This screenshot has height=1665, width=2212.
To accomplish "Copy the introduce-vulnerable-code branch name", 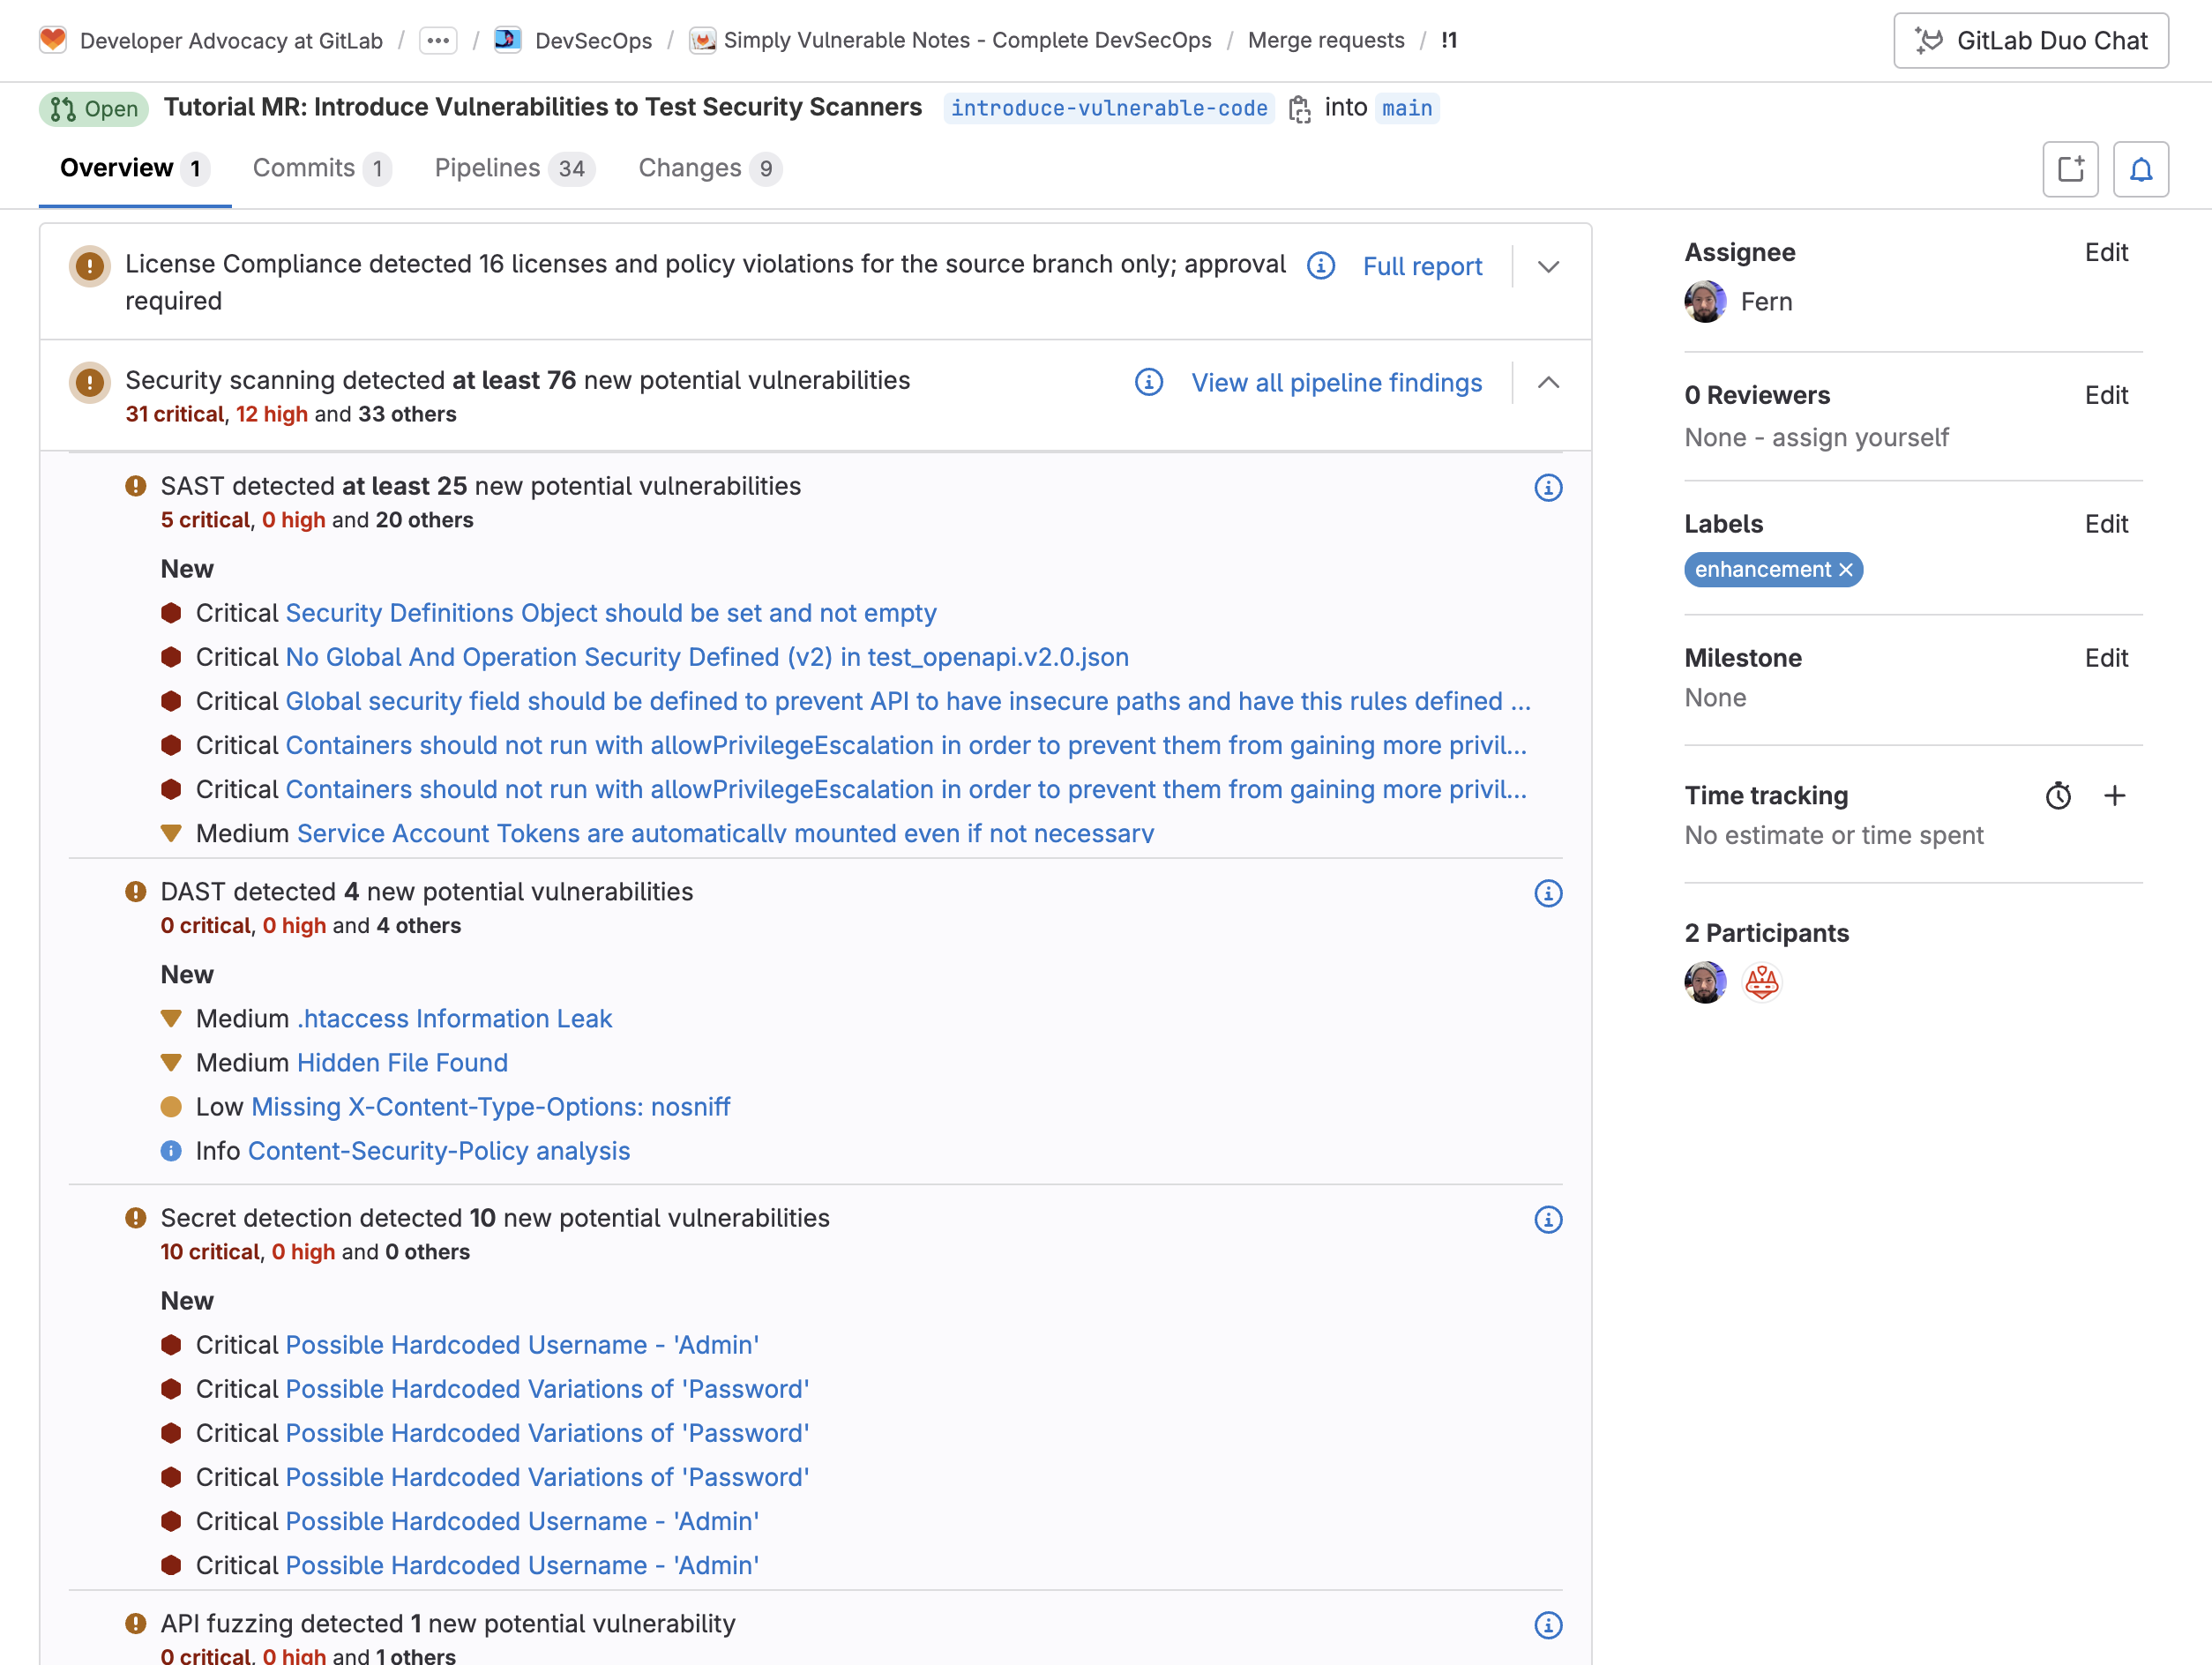I will tap(1301, 109).
